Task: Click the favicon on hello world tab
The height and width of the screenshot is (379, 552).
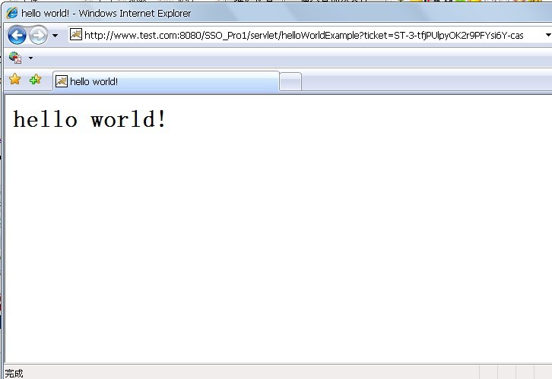Action: pyautogui.click(x=62, y=81)
